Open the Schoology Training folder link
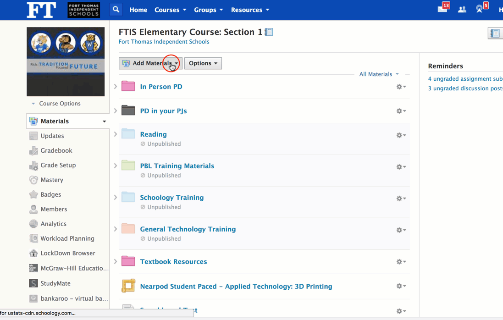The width and height of the screenshot is (503, 320). click(x=172, y=198)
